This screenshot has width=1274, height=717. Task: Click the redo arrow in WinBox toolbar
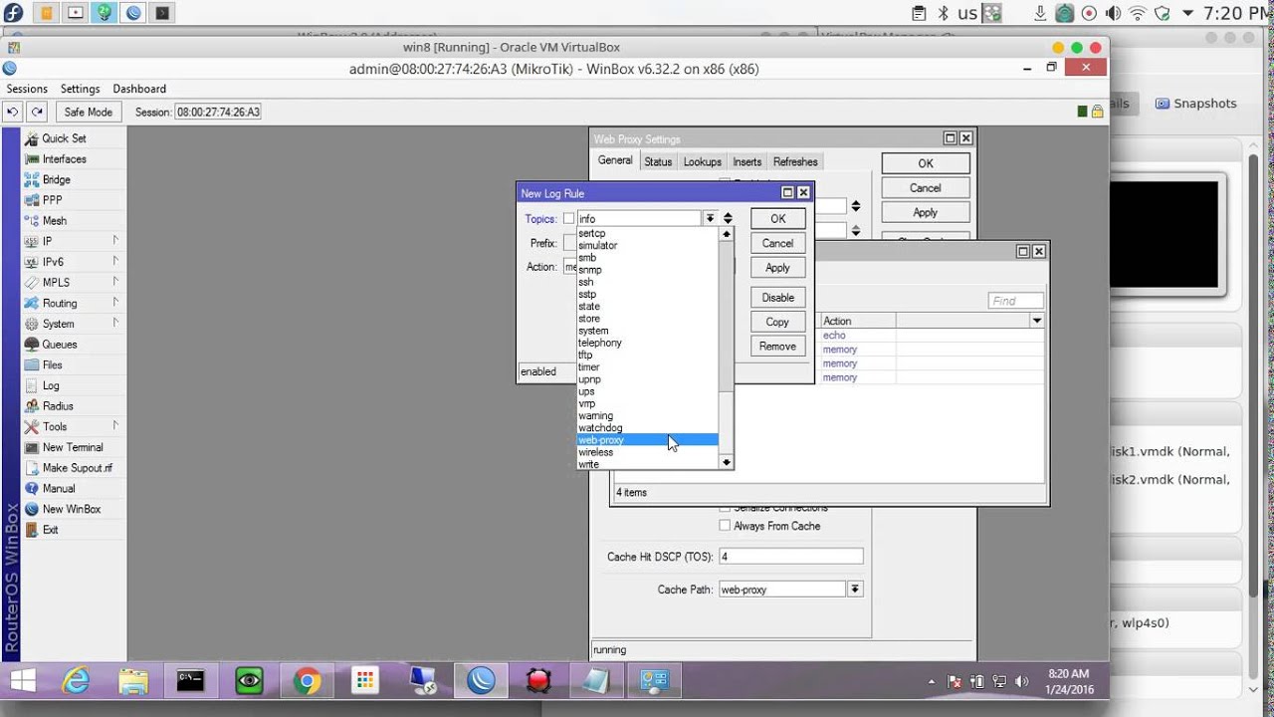point(37,113)
